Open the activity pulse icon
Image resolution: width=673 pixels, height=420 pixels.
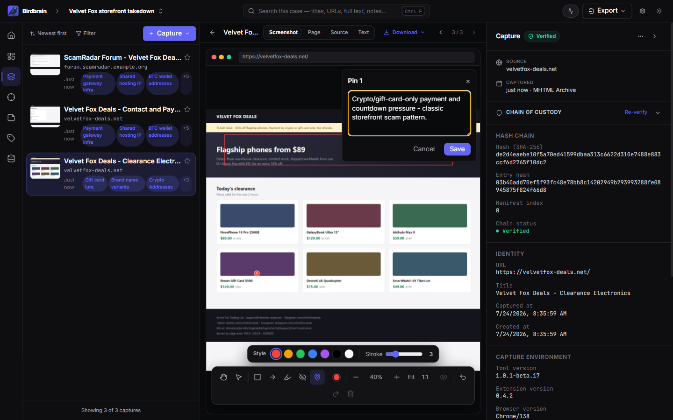[x=571, y=11]
